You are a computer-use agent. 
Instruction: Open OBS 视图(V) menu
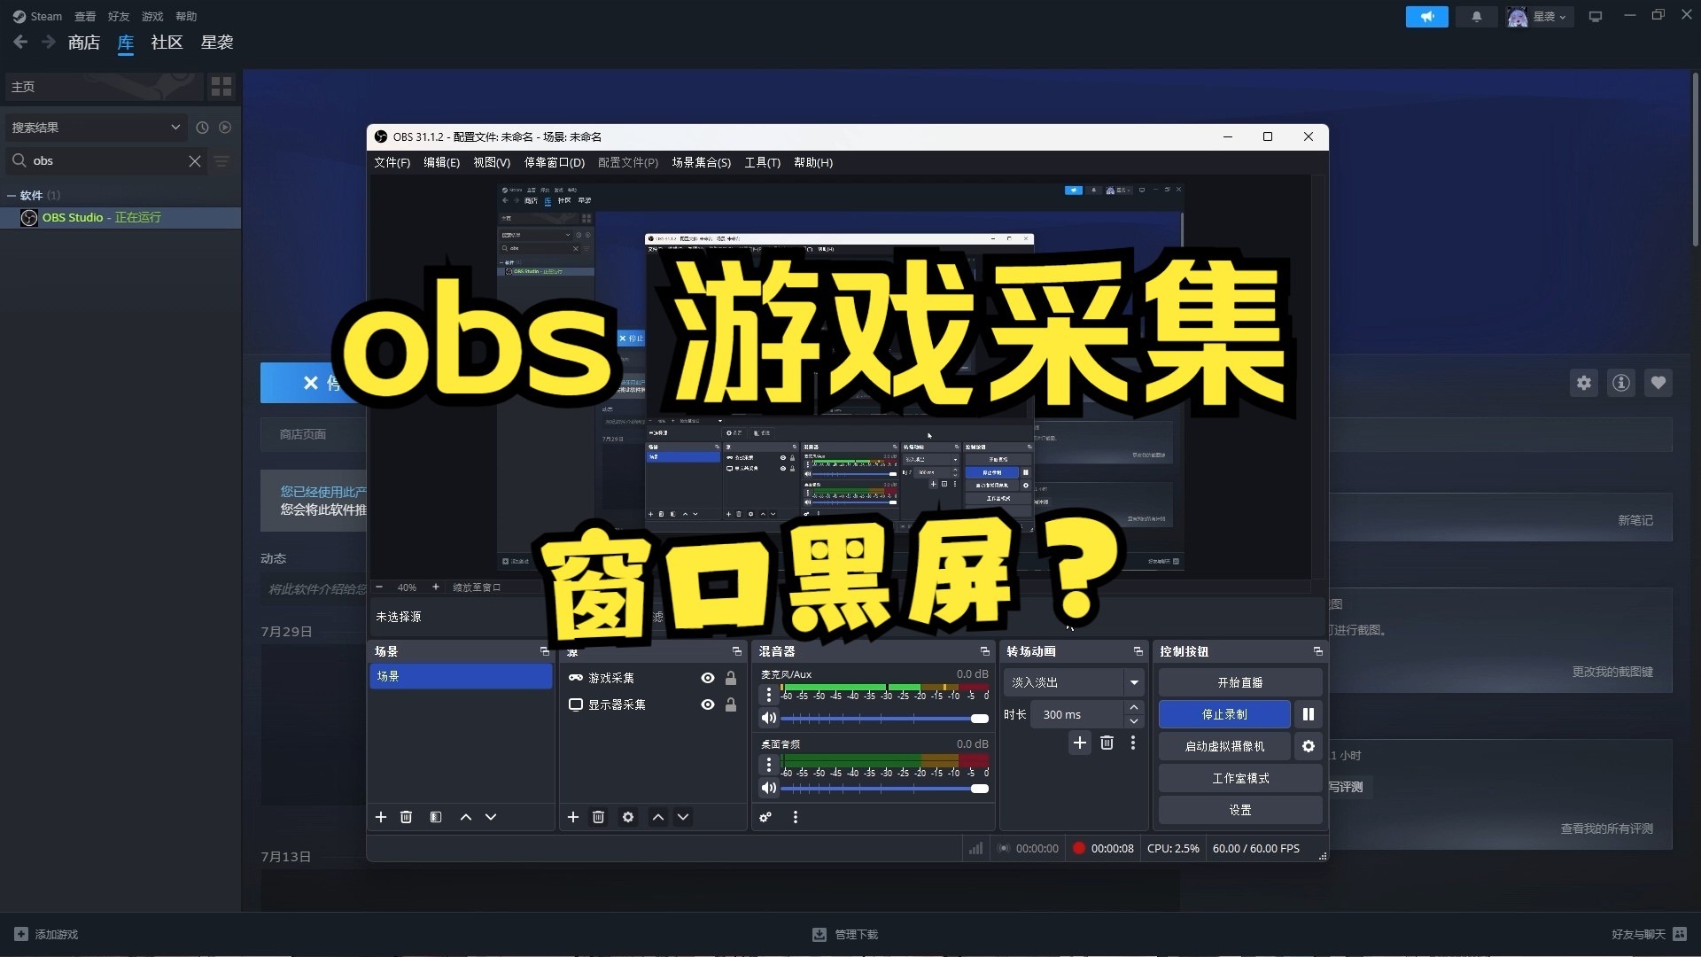492,162
